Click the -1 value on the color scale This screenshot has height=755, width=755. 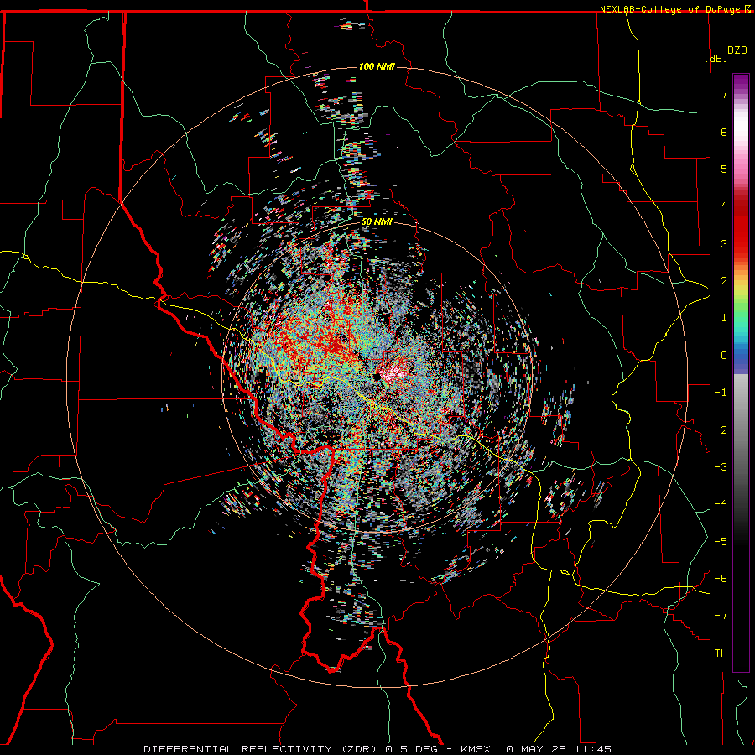(x=721, y=393)
